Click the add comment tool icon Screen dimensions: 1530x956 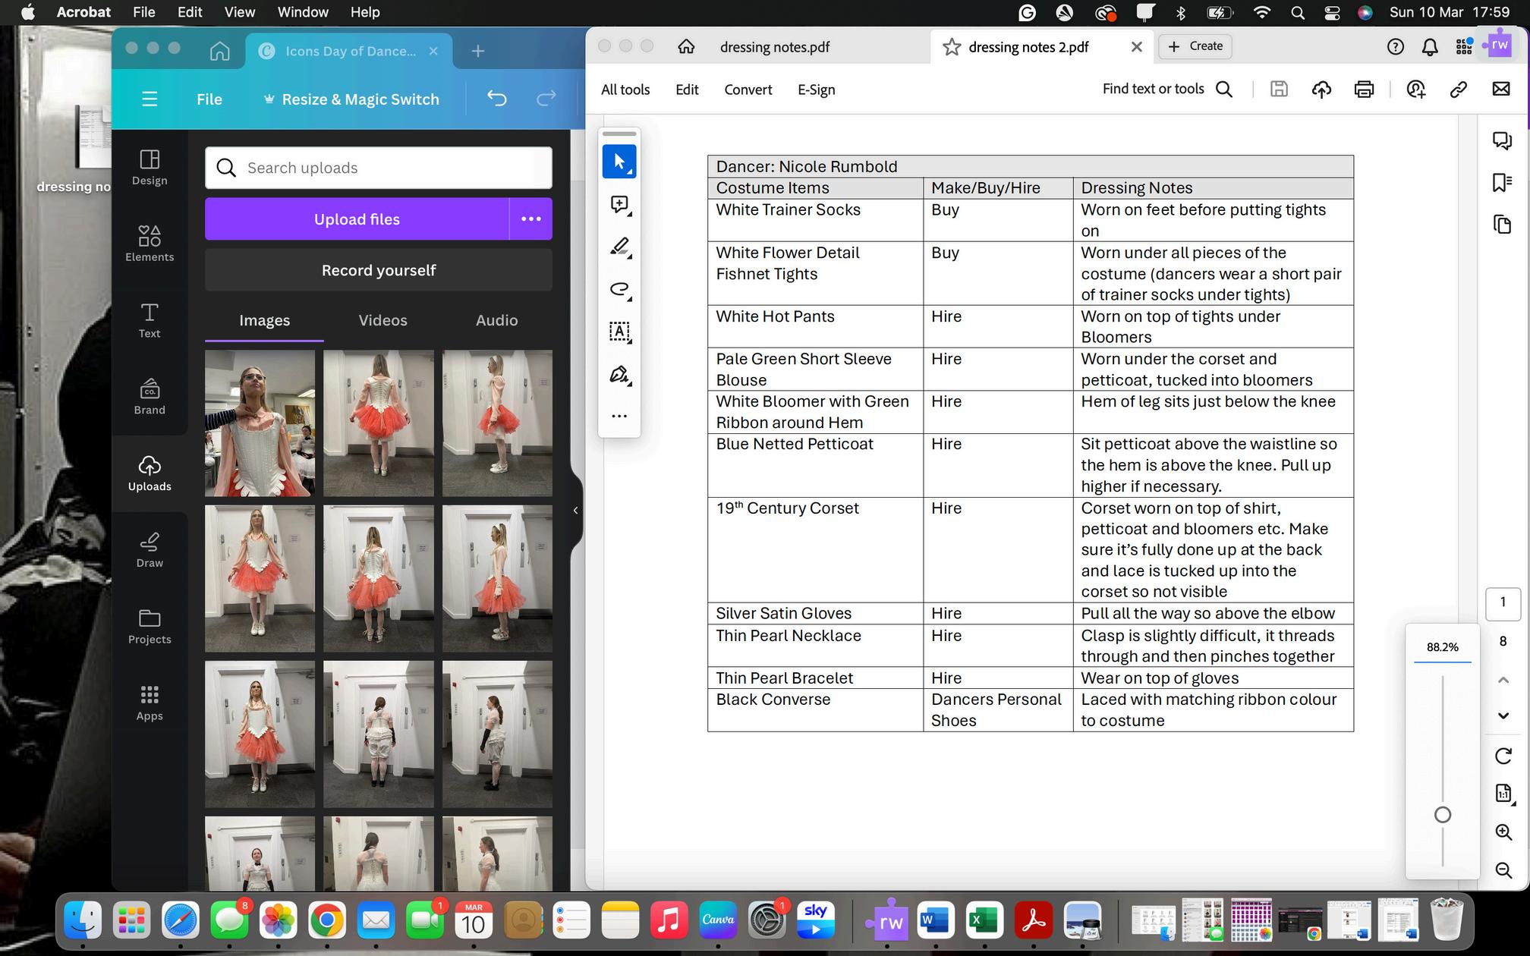click(619, 204)
